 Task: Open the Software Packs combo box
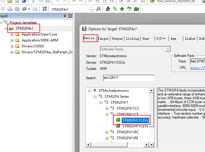click(x=135, y=49)
